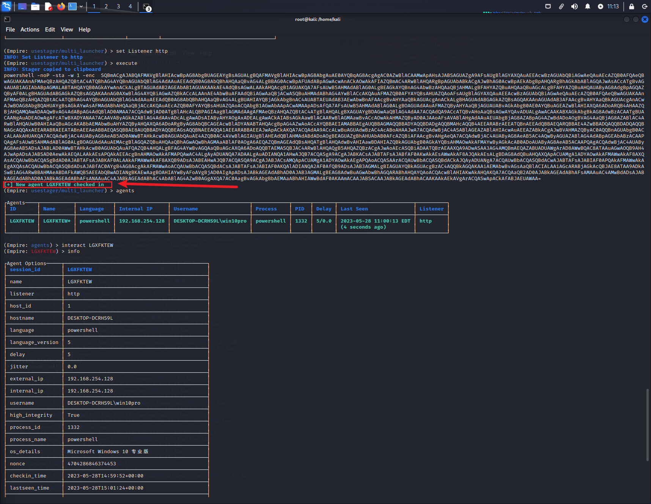This screenshot has height=504, width=651.
Task: Switch to workspace 3
Action: coord(118,6)
